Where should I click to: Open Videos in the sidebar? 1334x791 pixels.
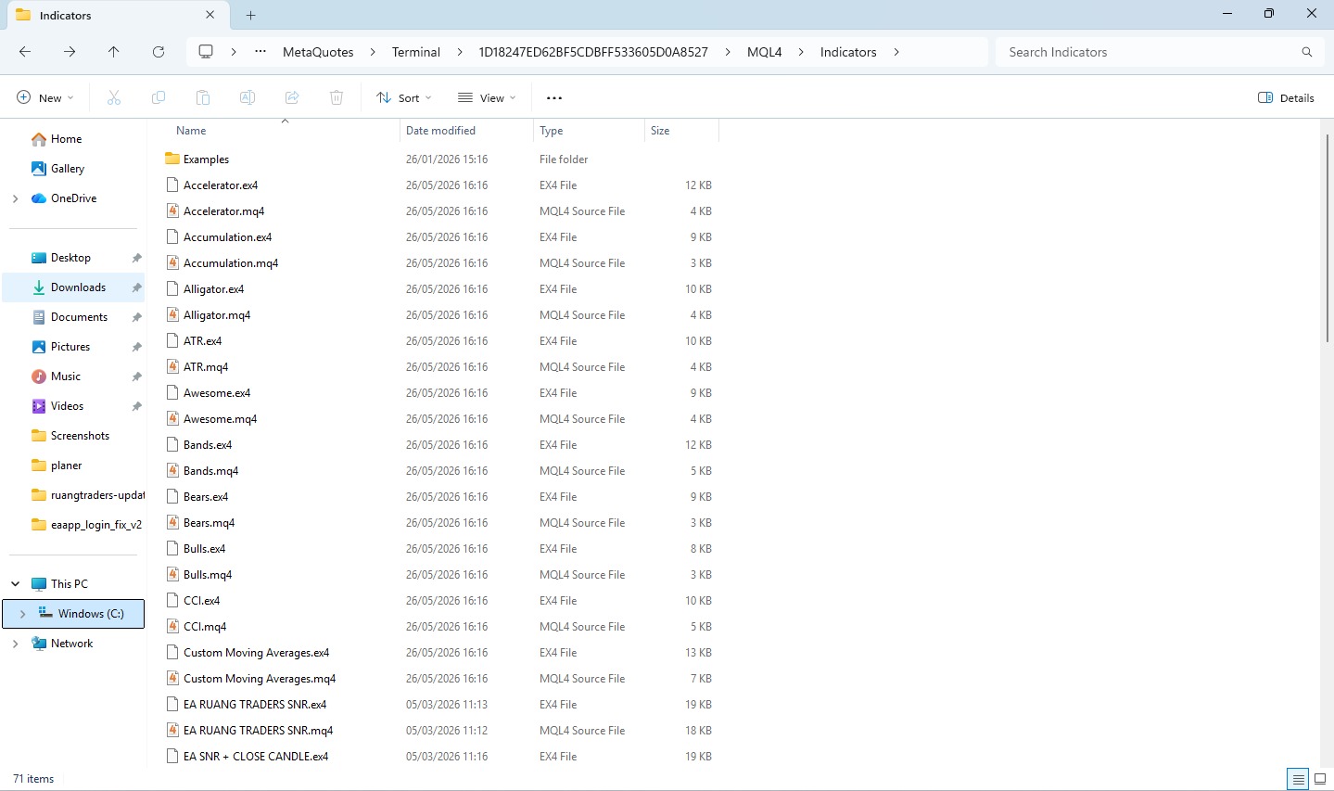click(x=67, y=406)
